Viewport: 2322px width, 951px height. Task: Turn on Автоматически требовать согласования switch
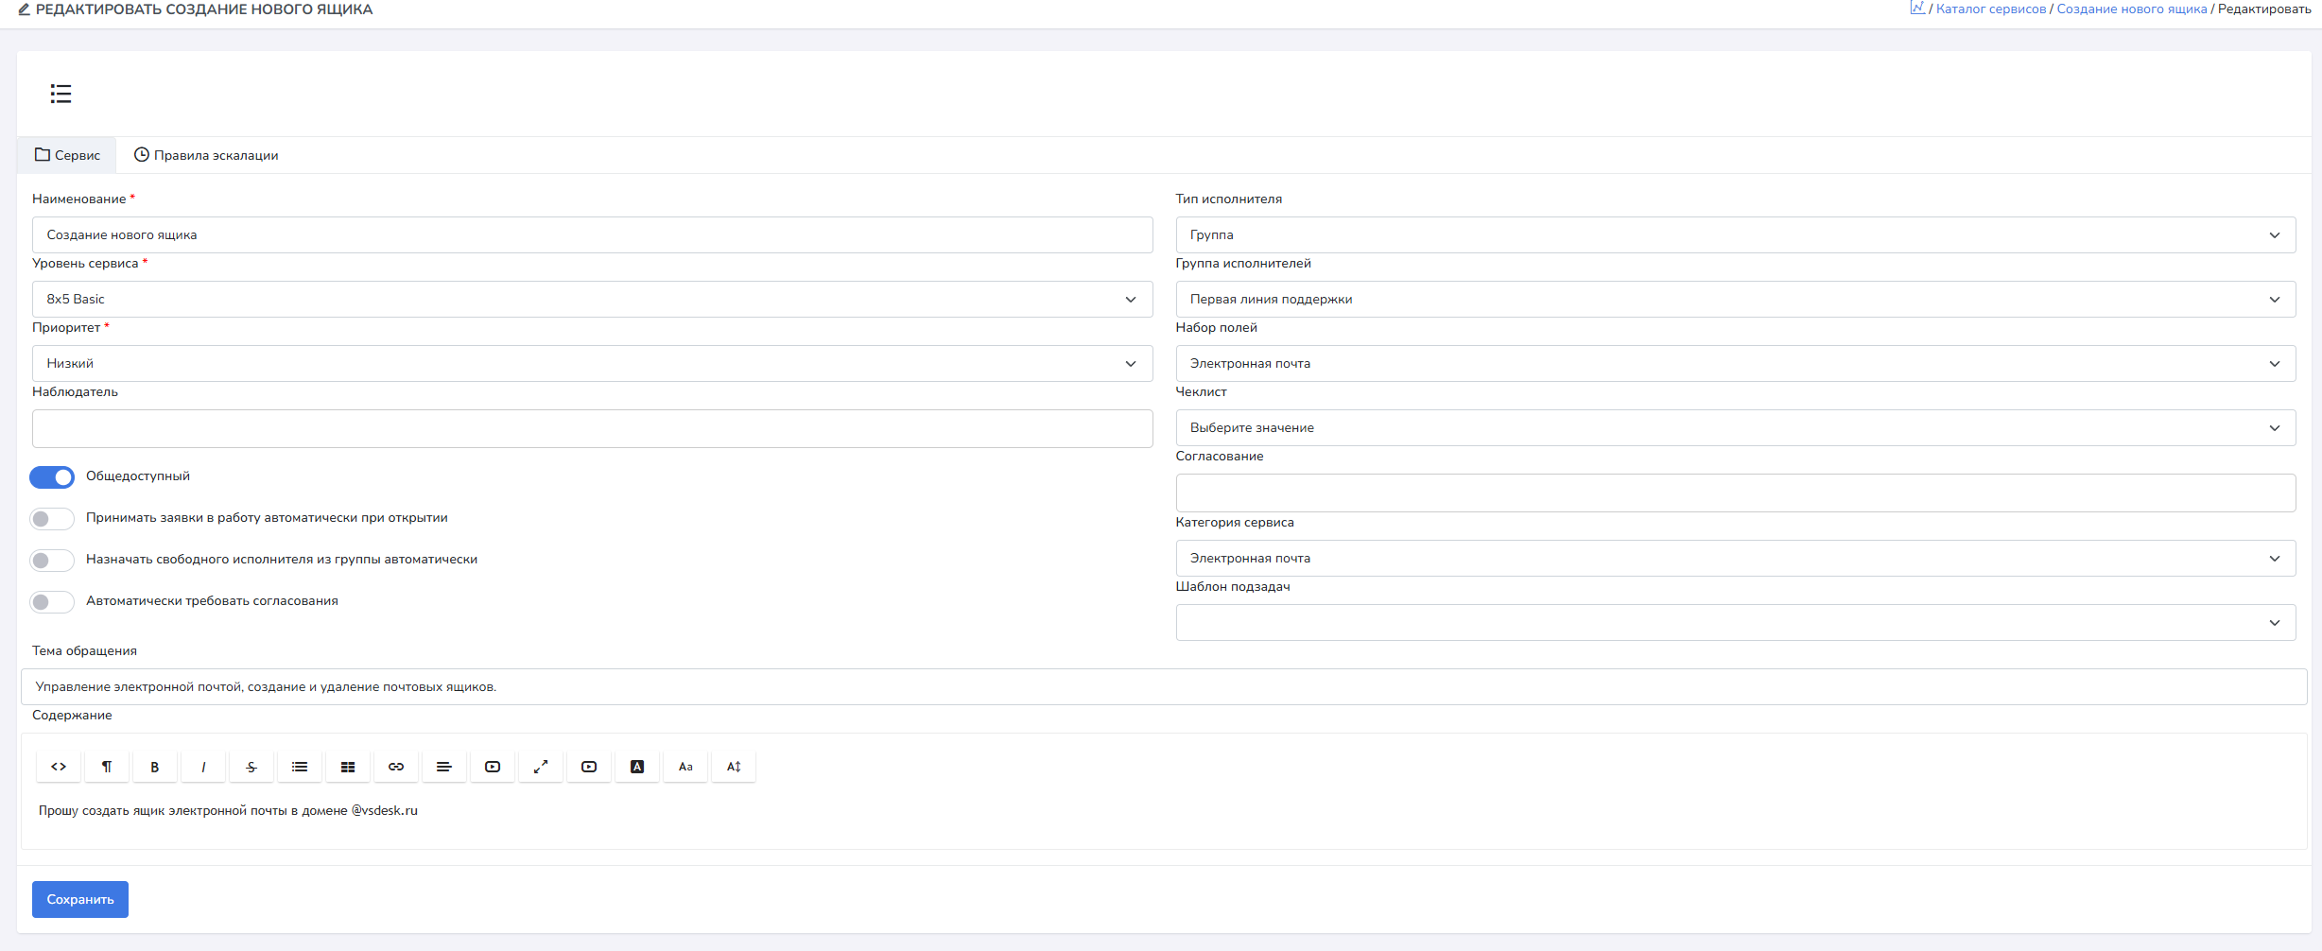click(52, 602)
